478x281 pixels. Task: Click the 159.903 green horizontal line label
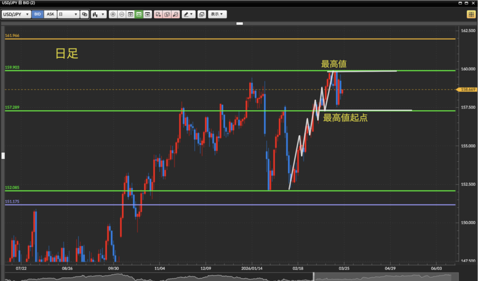click(12, 68)
